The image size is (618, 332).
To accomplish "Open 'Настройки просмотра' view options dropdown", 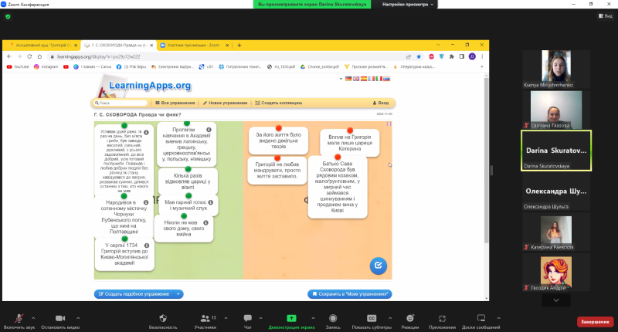I will click(408, 5).
